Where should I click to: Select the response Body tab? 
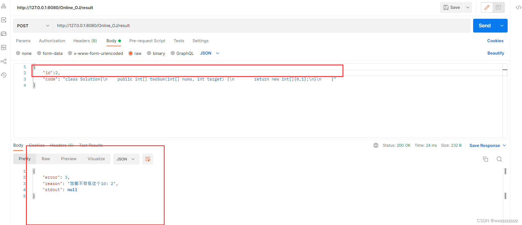pos(18,145)
